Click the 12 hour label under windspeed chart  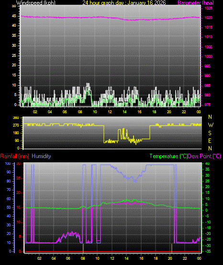[110, 112]
